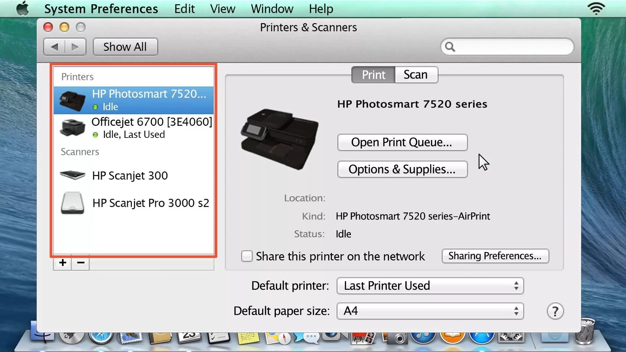The width and height of the screenshot is (626, 352).
Task: Open Safari from the Dock
Action: 101,338
